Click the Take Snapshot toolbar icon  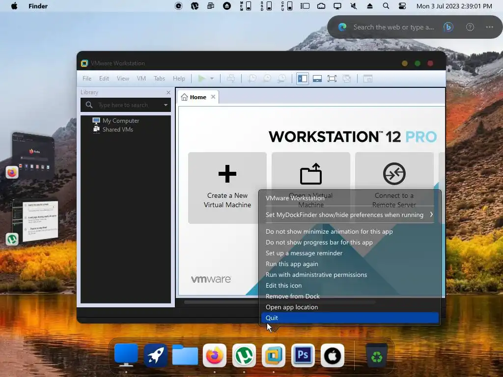[x=252, y=79]
